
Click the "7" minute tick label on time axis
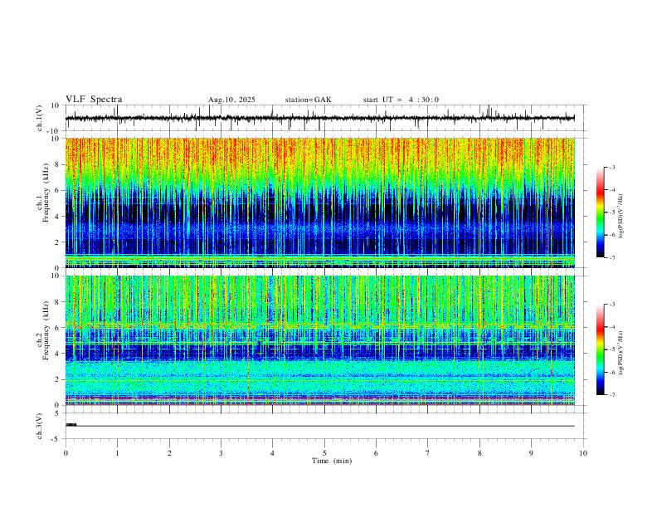point(428,453)
